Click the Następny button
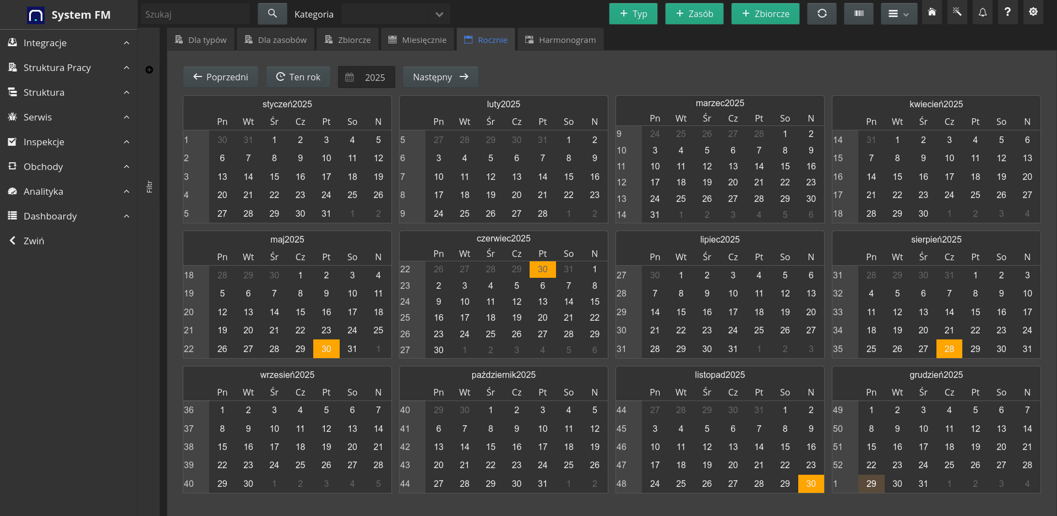 (x=440, y=77)
